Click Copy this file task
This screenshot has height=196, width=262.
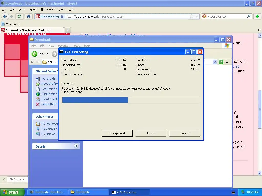pyautogui.click(x=47, y=89)
